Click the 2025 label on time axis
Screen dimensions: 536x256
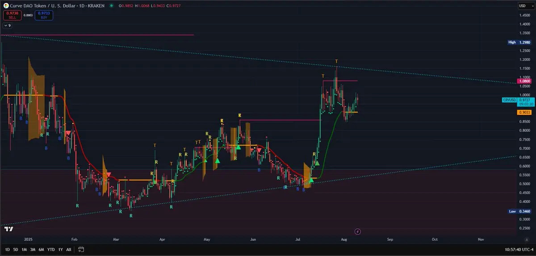(29, 239)
